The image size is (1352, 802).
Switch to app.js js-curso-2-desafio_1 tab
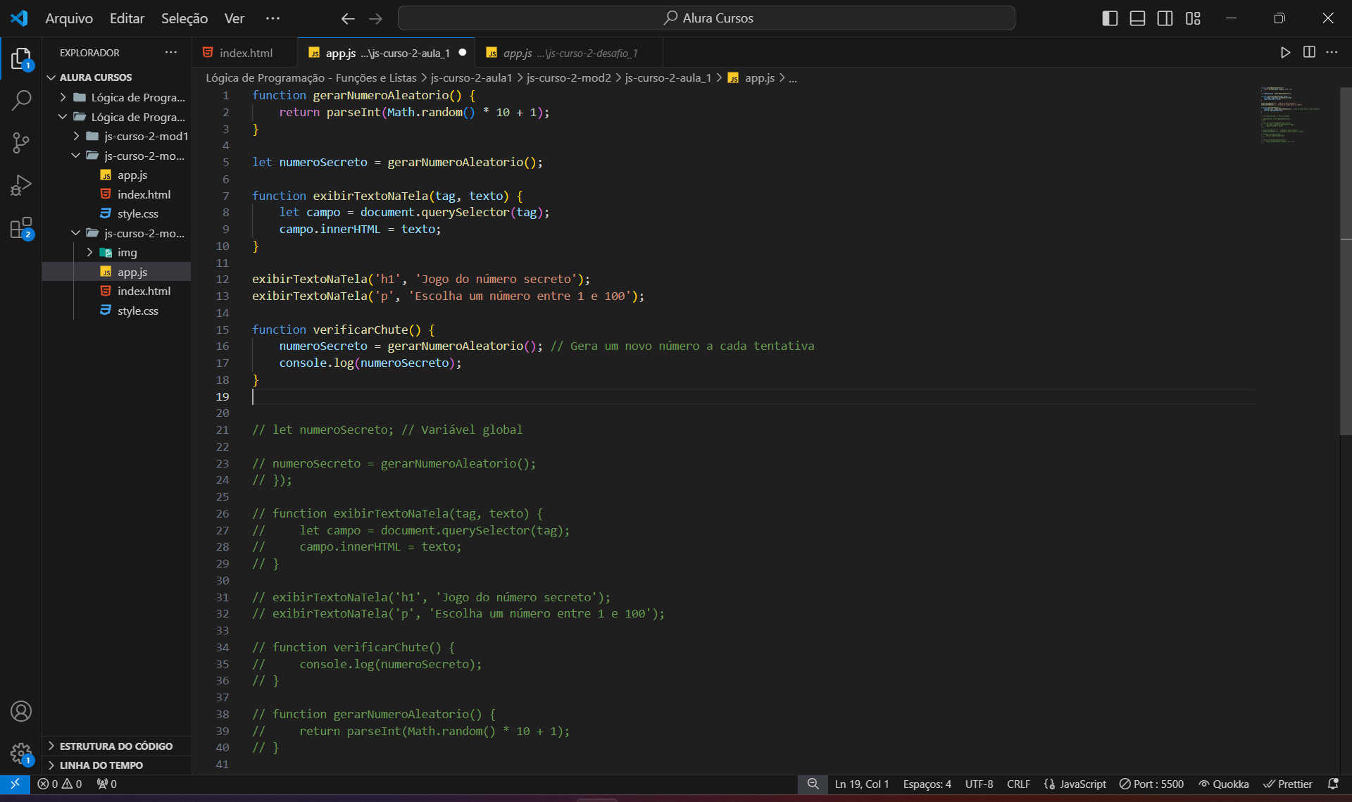pos(569,53)
